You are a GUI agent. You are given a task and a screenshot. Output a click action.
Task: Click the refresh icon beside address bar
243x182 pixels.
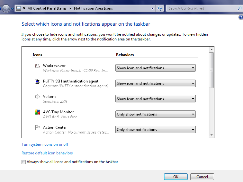tap(160, 8)
